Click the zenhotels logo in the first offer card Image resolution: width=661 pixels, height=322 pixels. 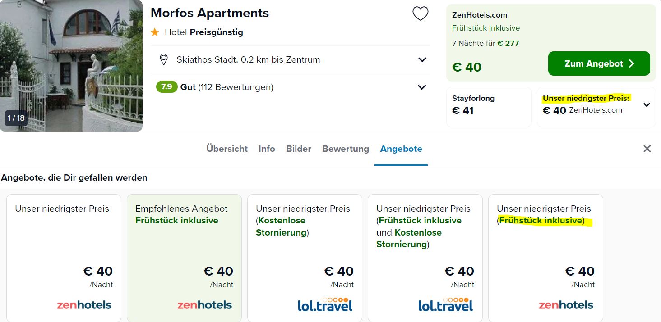click(84, 305)
